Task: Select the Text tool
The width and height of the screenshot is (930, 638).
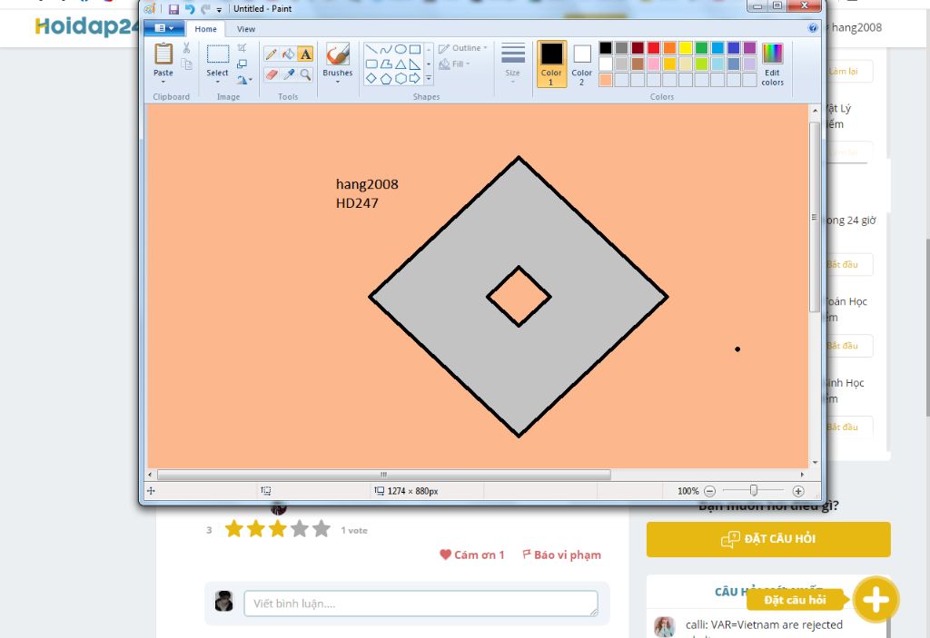Action: tap(305, 54)
